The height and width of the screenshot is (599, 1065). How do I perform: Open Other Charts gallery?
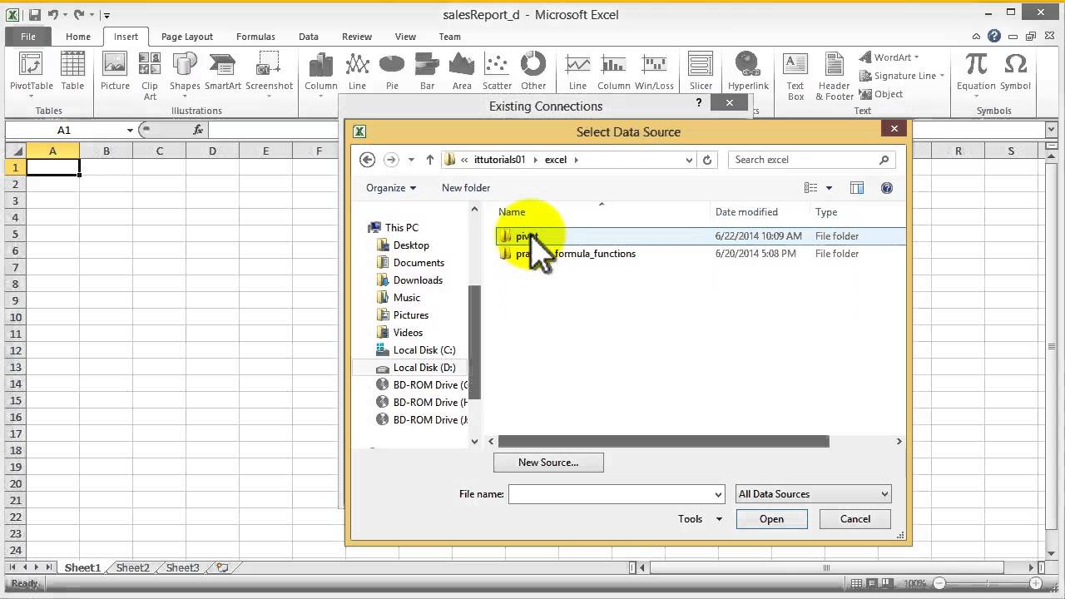[533, 72]
